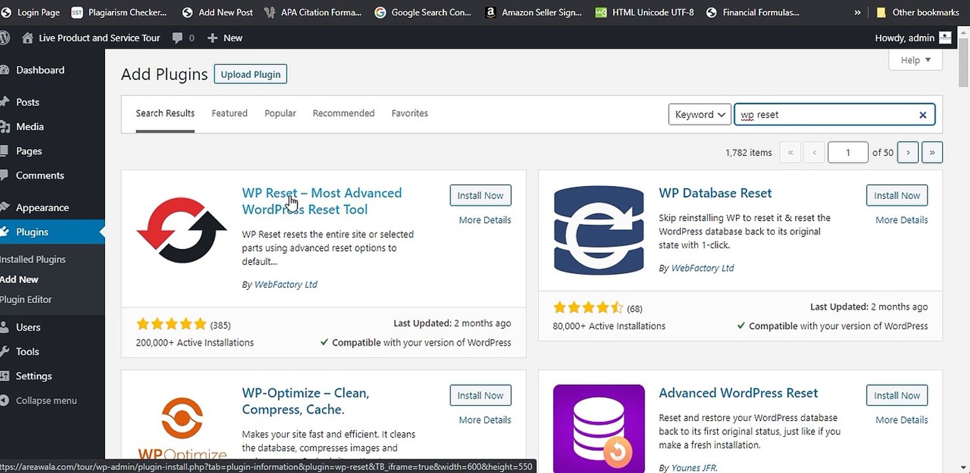
Task: Open the Login Page bookmark
Action: tap(30, 12)
